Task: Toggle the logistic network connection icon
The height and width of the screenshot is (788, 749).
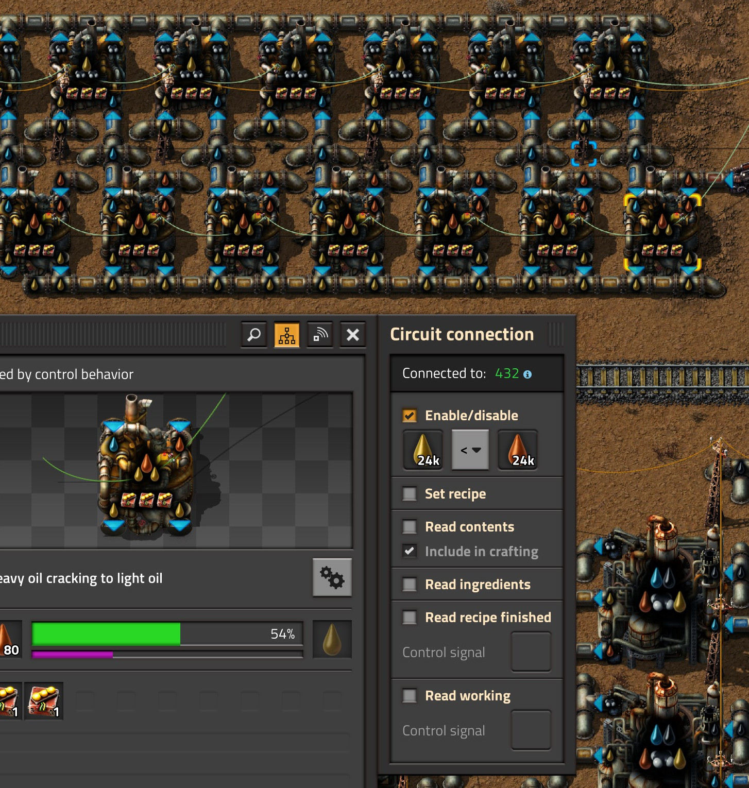Action: 320,335
